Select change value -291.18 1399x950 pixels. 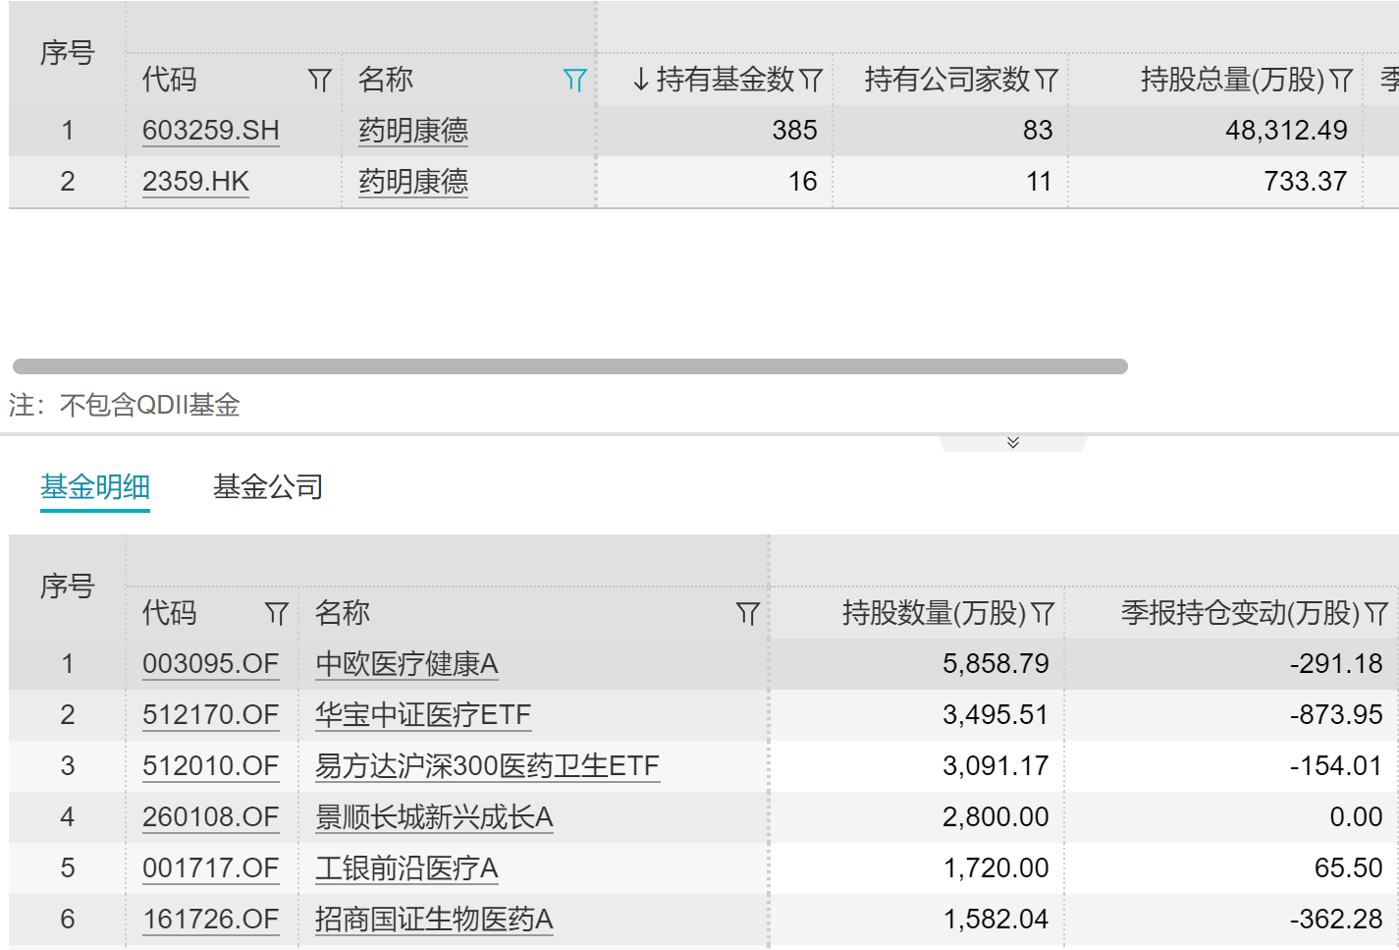point(1336,664)
